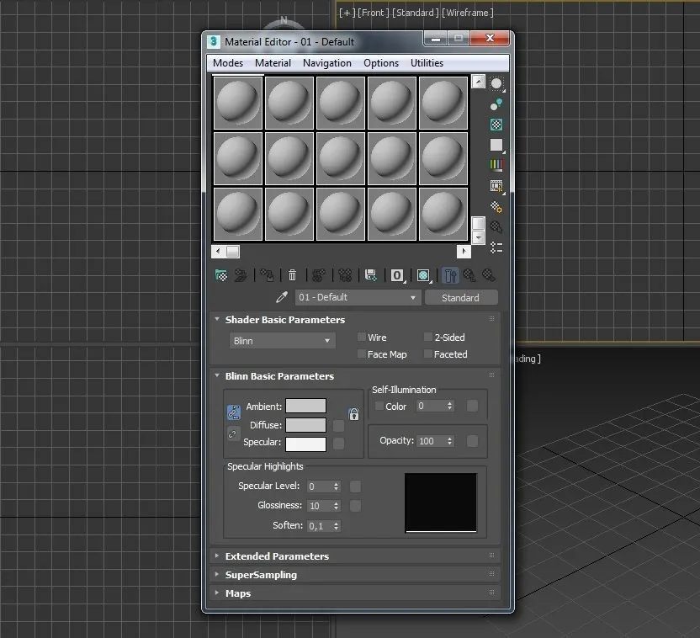This screenshot has height=638, width=700.
Task: Click the Go to Parent icon
Action: pyautogui.click(x=469, y=275)
